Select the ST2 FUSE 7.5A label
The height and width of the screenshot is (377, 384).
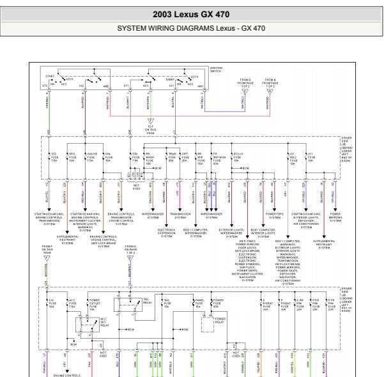point(54,157)
